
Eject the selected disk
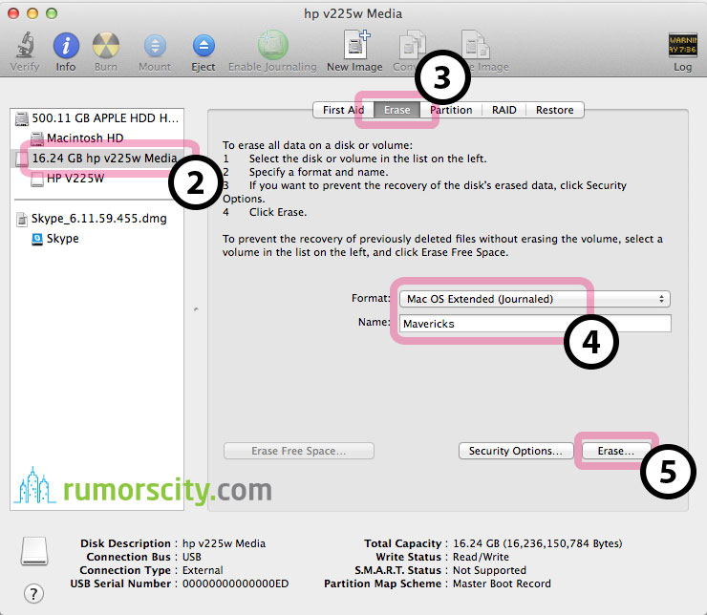pos(204,46)
